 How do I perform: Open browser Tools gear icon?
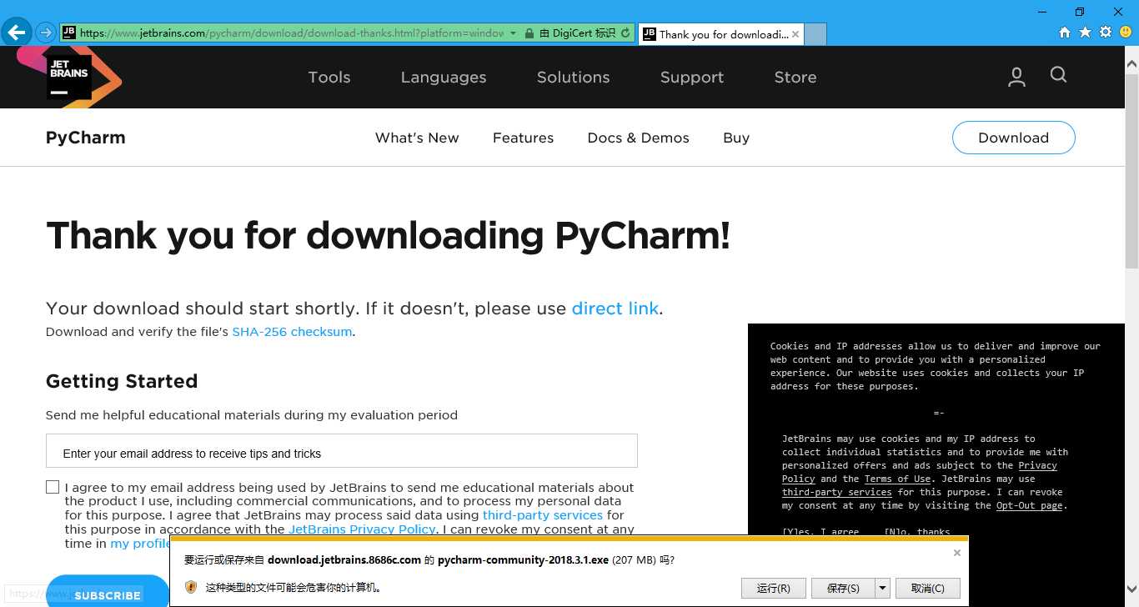pyautogui.click(x=1106, y=33)
